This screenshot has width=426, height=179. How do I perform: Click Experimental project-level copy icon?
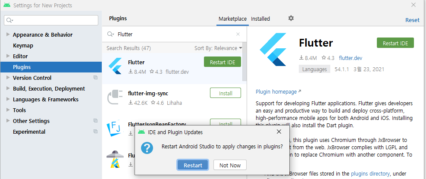(x=95, y=132)
